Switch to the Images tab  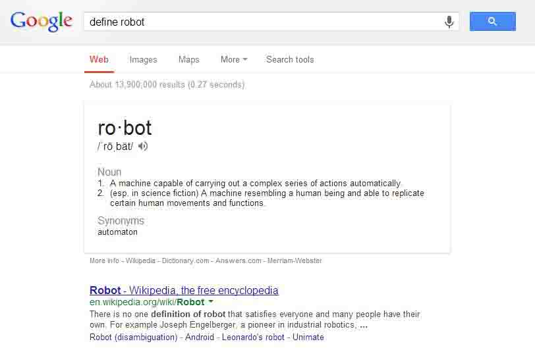point(144,60)
